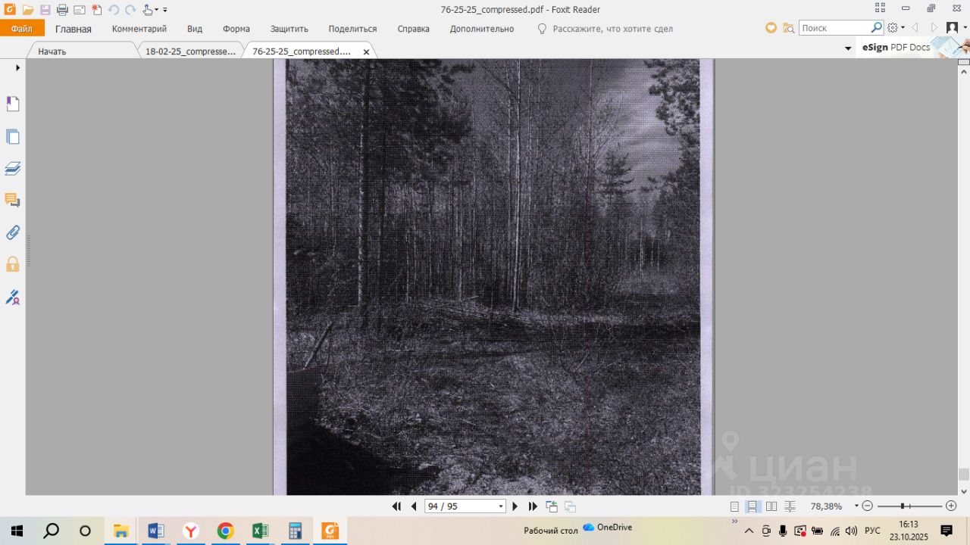This screenshot has width=970, height=545.
Task: Zoom in with the plus button
Action: (x=951, y=506)
